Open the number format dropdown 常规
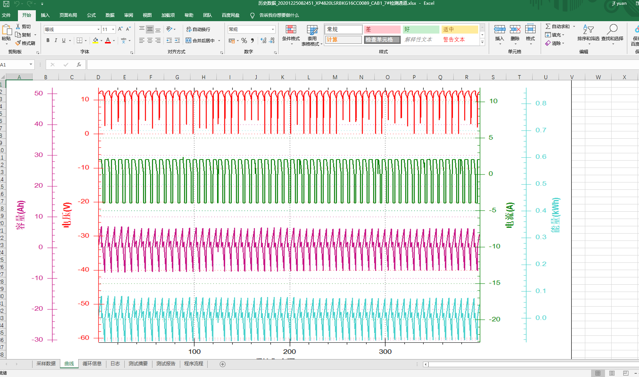 click(273, 29)
